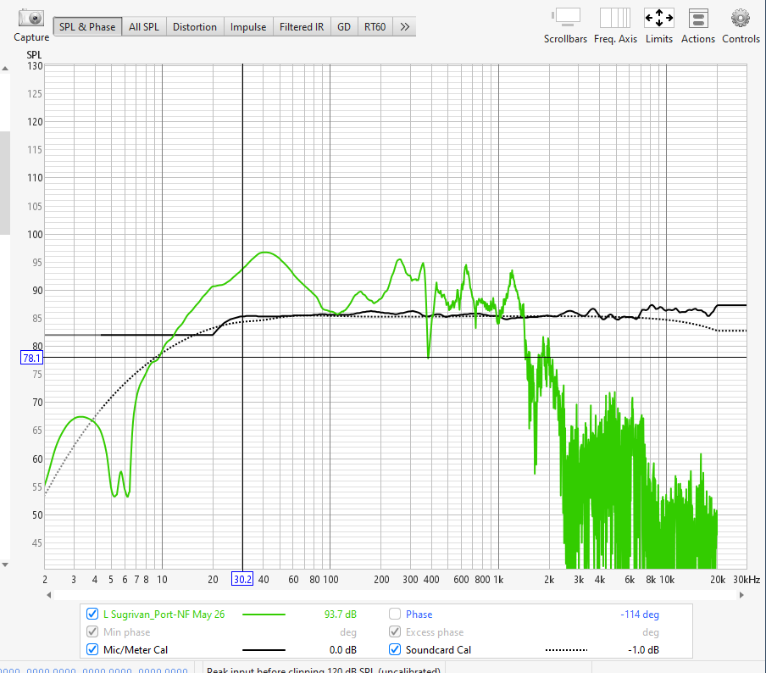Select the Impulse tab
766x673 pixels.
pyautogui.click(x=248, y=27)
